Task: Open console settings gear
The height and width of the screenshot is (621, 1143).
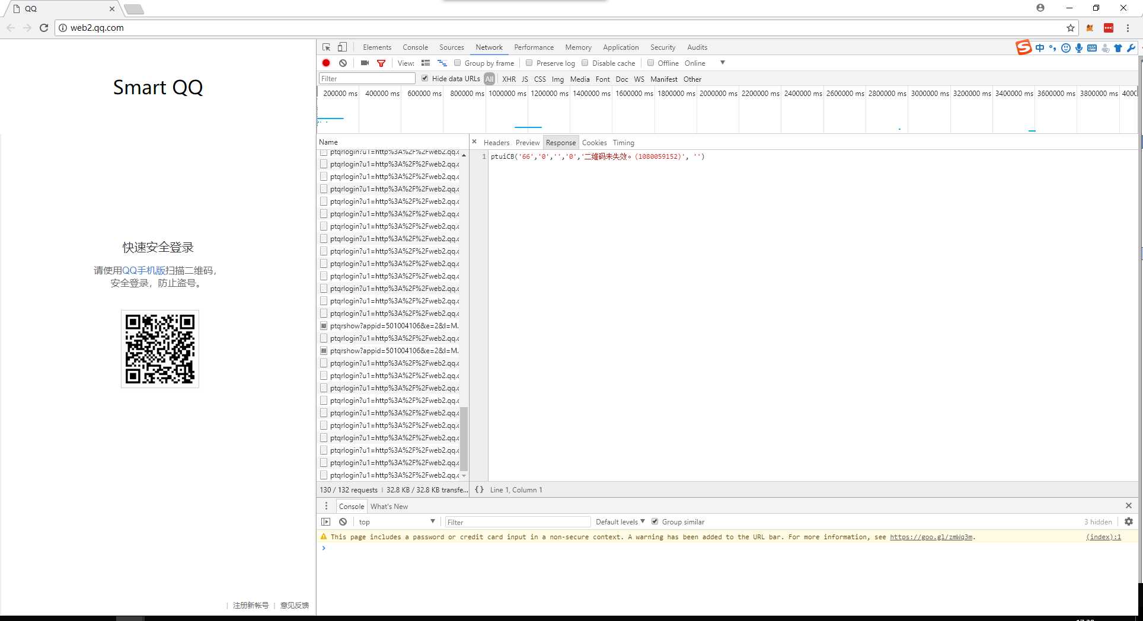Action: tap(1129, 521)
